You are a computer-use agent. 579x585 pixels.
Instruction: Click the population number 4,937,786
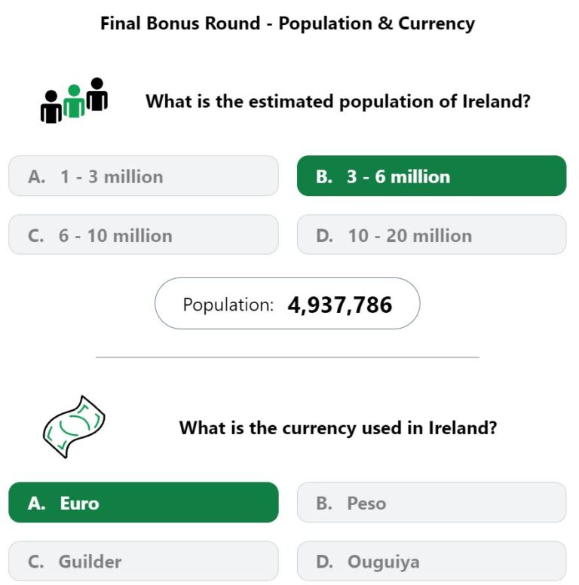pyautogui.click(x=339, y=305)
